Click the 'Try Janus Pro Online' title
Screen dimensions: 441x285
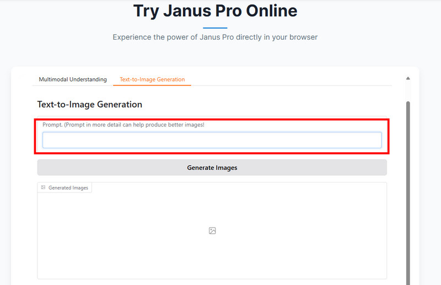coord(215,11)
